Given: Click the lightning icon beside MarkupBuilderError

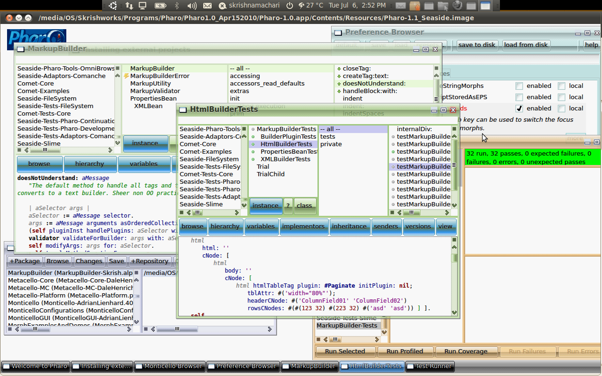Looking at the screenshot, I should [126, 76].
